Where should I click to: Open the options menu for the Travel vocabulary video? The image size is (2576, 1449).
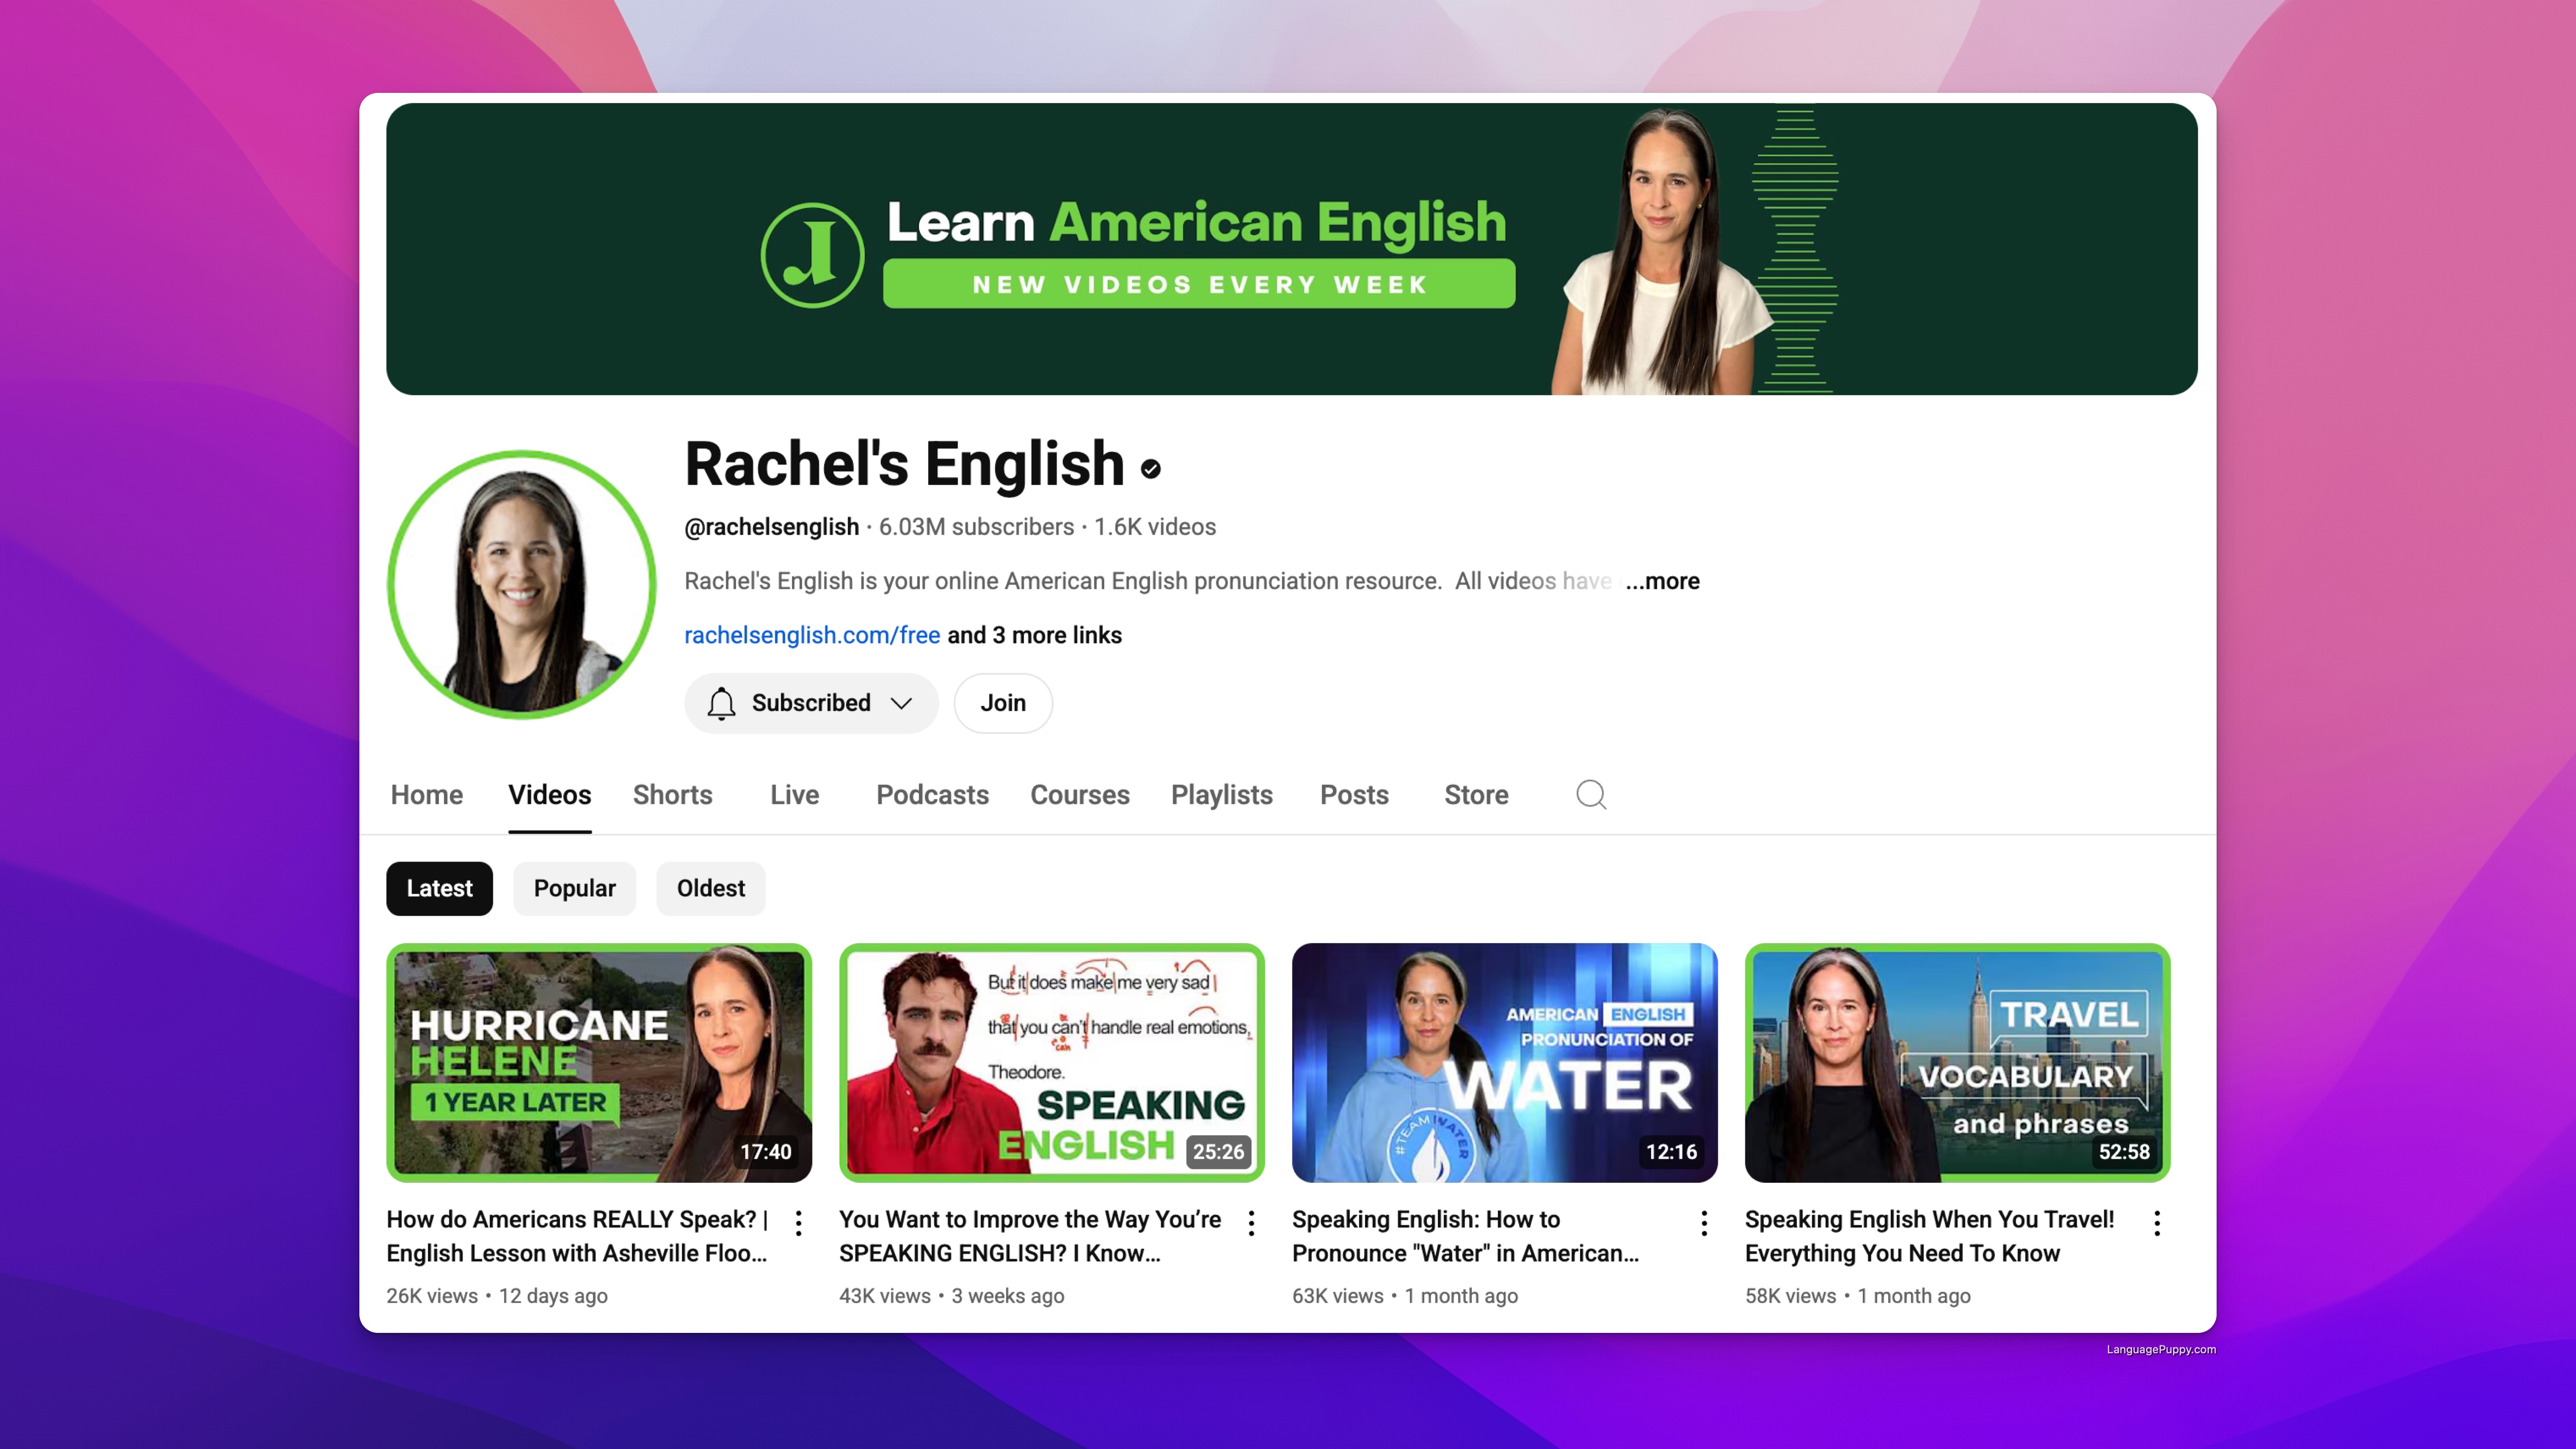tap(2157, 1223)
